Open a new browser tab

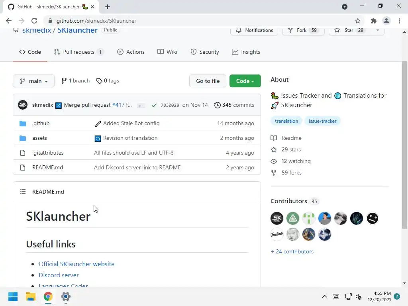[108, 7]
